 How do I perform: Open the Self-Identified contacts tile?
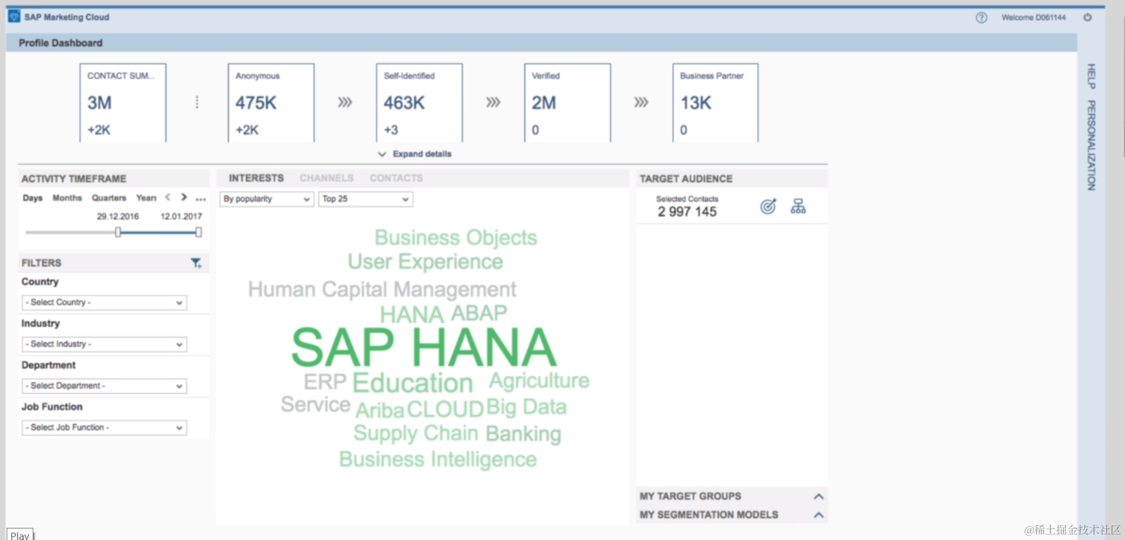(419, 103)
